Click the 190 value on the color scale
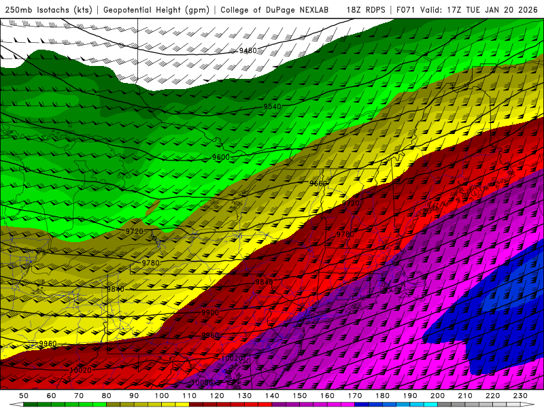This screenshot has width=544, height=408. pyautogui.click(x=410, y=396)
